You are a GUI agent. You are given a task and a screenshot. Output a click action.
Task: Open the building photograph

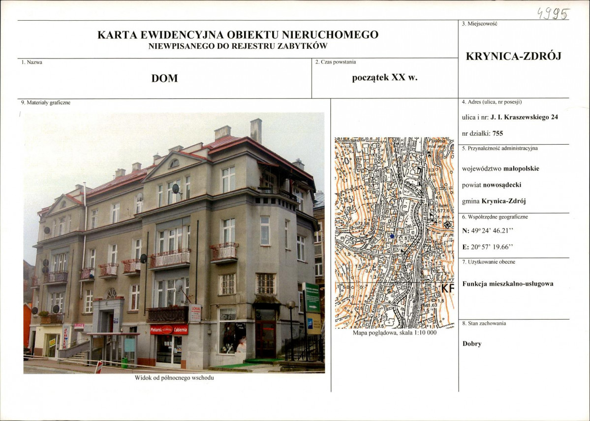click(x=174, y=242)
